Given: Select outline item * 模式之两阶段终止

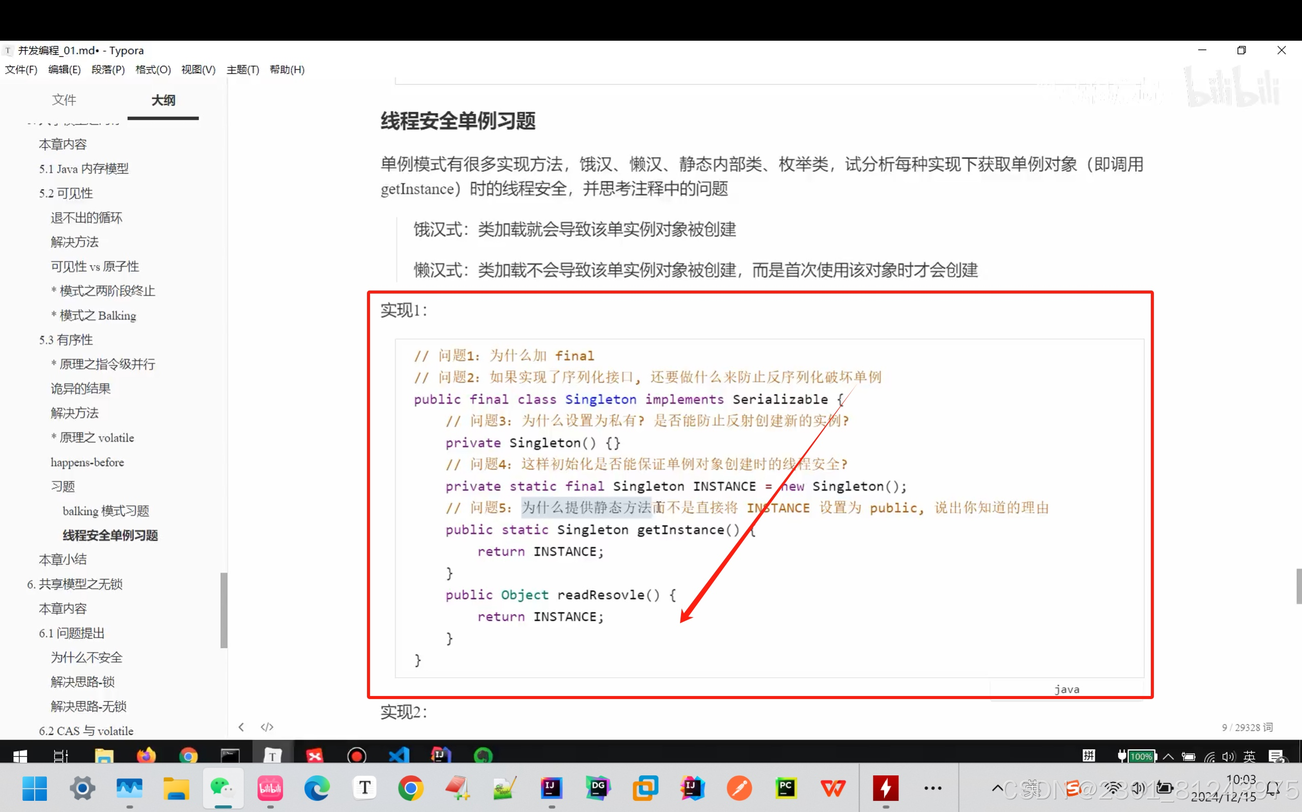Looking at the screenshot, I should (103, 291).
